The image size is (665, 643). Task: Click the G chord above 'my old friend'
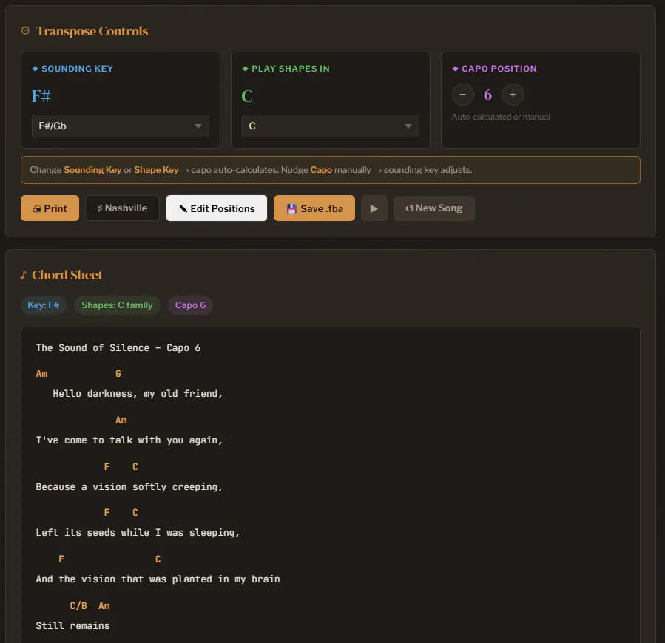(x=118, y=374)
